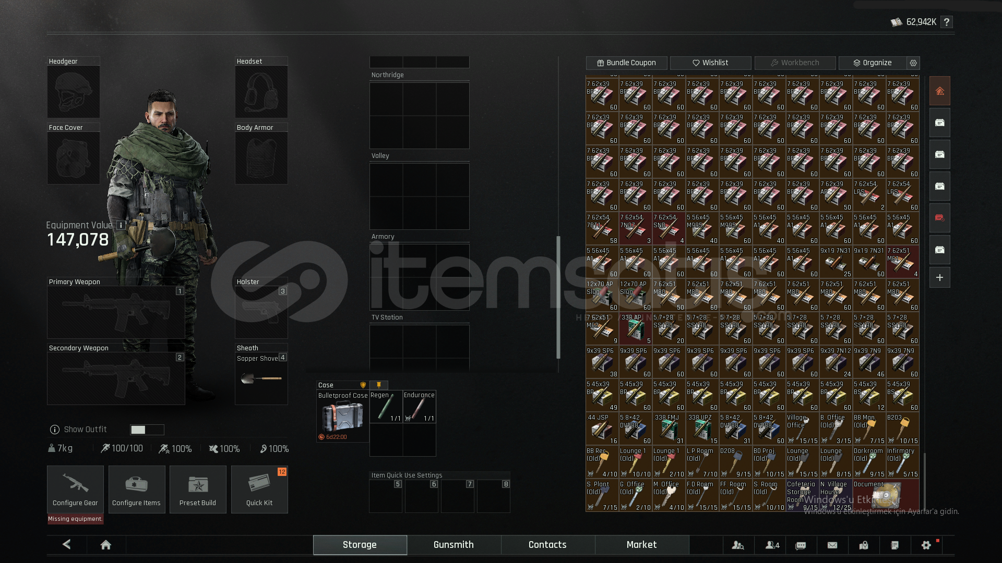Open organize settings gear icon
1002x563 pixels.
pos(913,63)
